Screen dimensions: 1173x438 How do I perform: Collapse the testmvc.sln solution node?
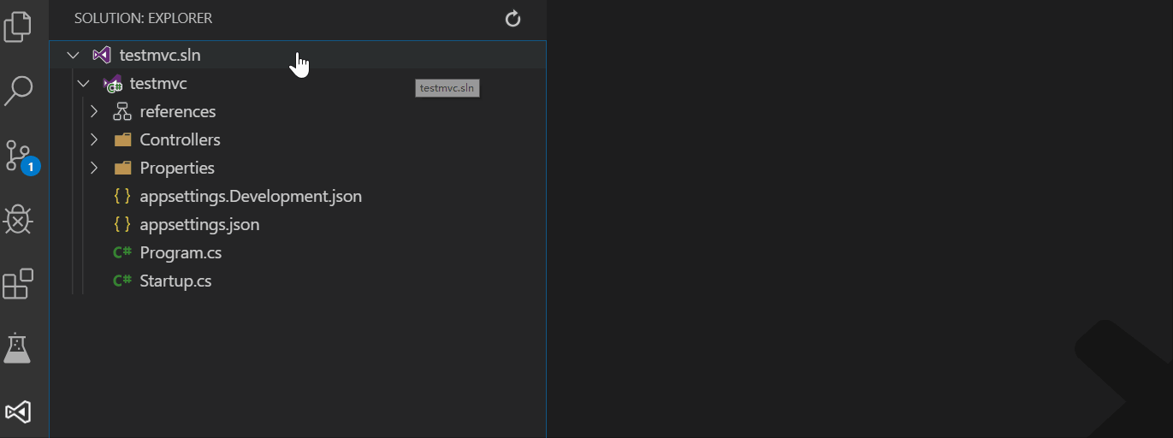[x=73, y=55]
